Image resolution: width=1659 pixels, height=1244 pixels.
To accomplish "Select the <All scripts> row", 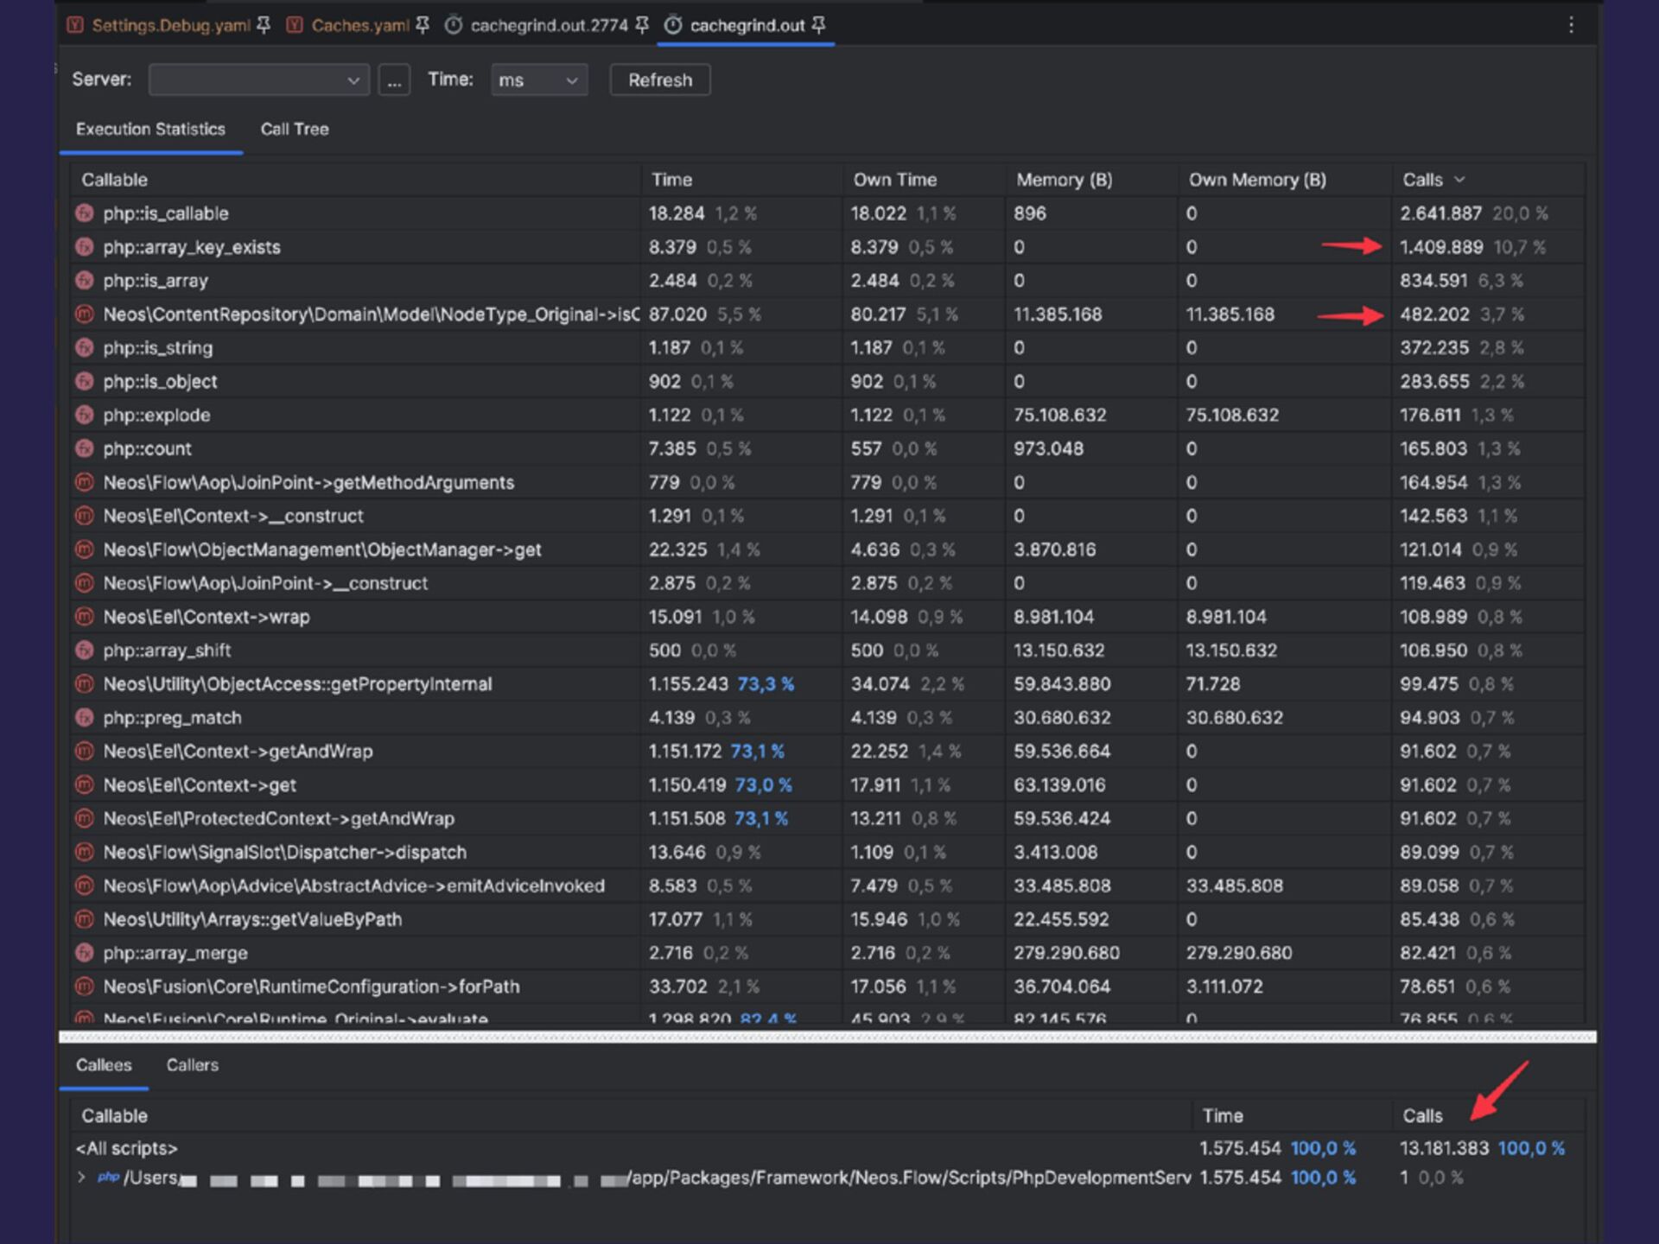I will coord(828,1148).
